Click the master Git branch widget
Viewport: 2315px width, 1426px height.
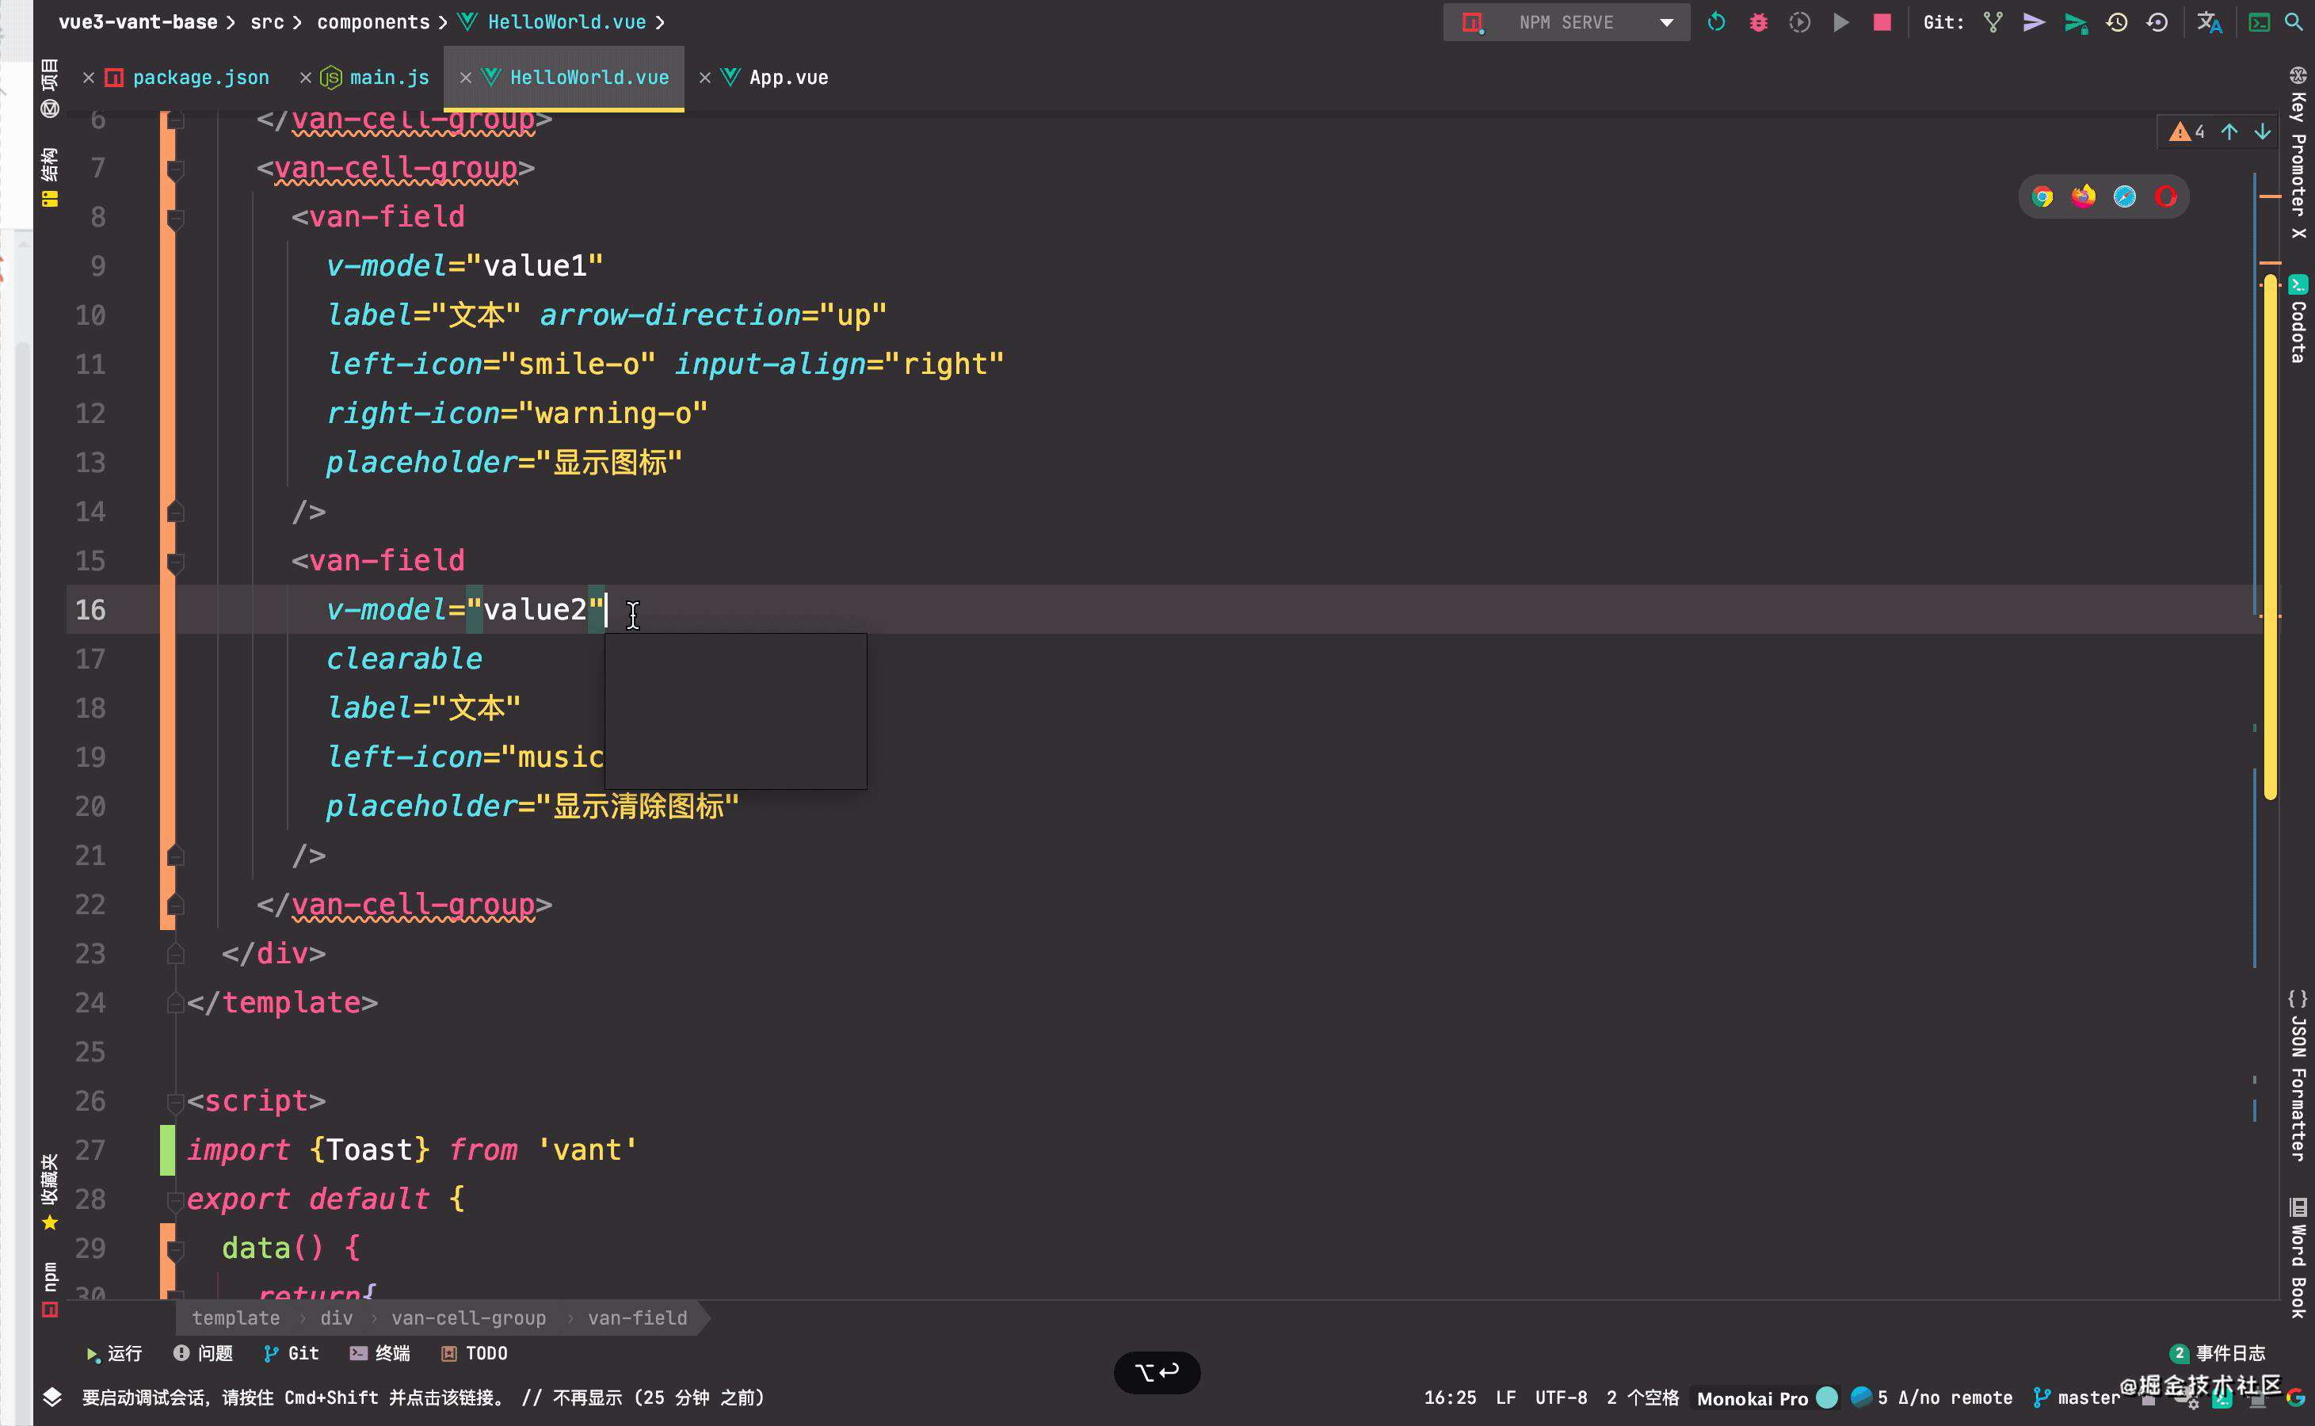tap(2077, 1397)
